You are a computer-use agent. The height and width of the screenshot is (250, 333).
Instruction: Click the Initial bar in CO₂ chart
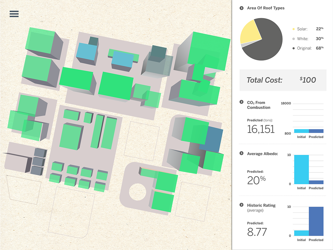(301, 131)
